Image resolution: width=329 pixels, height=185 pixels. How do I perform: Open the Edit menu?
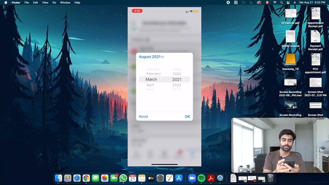(35, 3)
